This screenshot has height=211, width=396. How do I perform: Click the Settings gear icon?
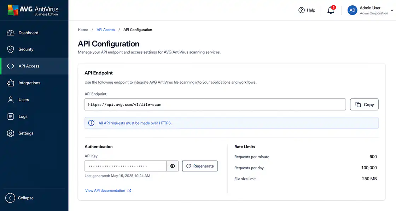[x=11, y=133]
